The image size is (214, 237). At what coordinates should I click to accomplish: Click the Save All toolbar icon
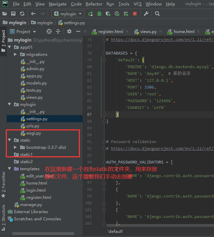[x=13, y=14]
